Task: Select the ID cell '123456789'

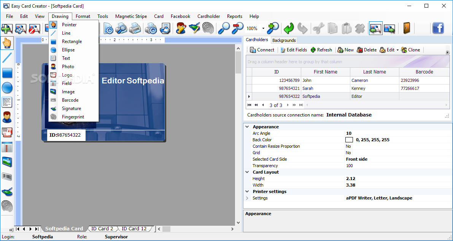Action: coord(277,80)
